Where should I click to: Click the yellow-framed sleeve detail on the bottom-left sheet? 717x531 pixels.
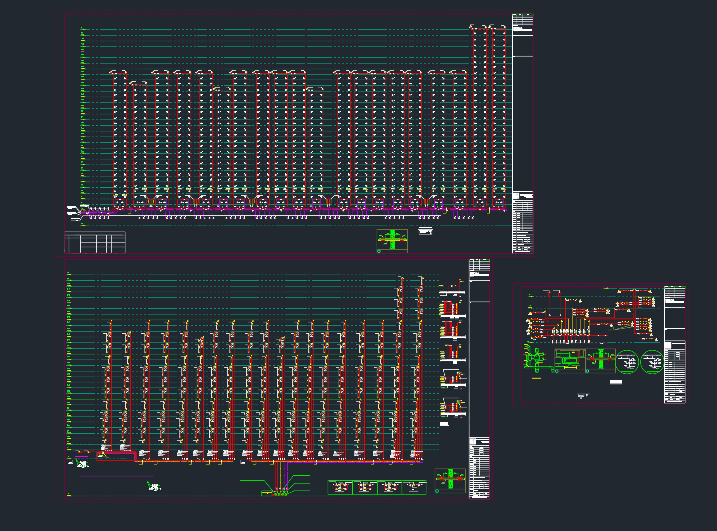(x=450, y=481)
